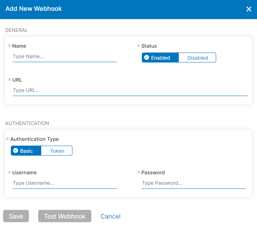
Task: Click the Username field label
Action: 24,172
